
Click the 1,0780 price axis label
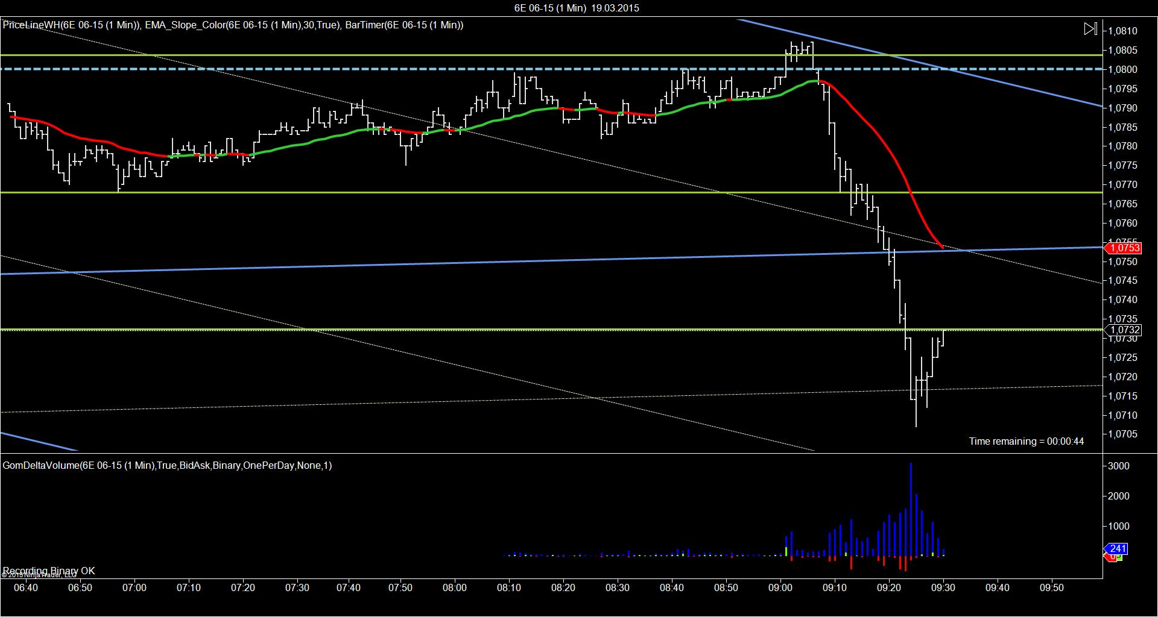1122,146
